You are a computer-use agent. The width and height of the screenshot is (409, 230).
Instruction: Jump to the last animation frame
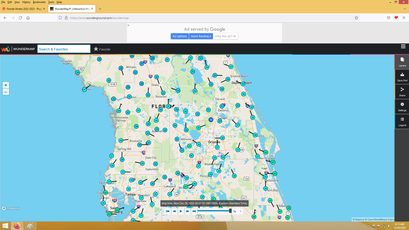[194, 211]
